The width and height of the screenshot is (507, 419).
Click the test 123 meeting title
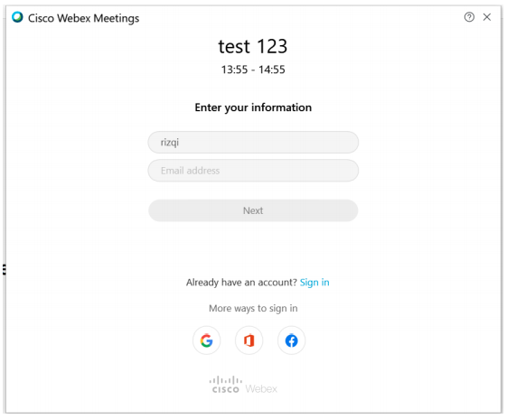click(x=253, y=46)
